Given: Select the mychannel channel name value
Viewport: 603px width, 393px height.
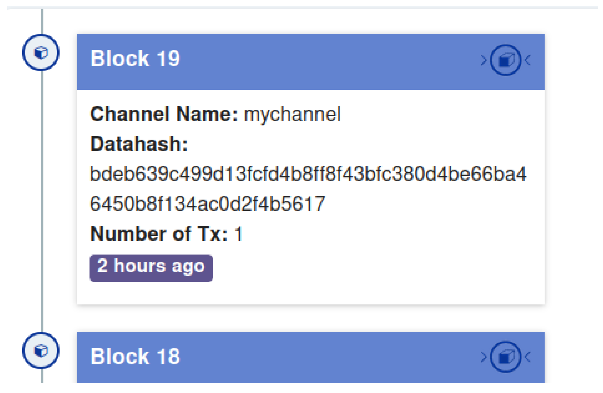Looking at the screenshot, I should click(292, 114).
